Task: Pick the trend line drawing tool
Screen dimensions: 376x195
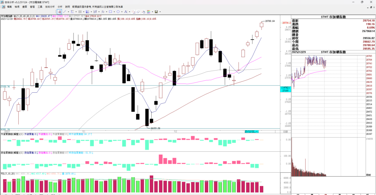Action: [x=65, y=12]
